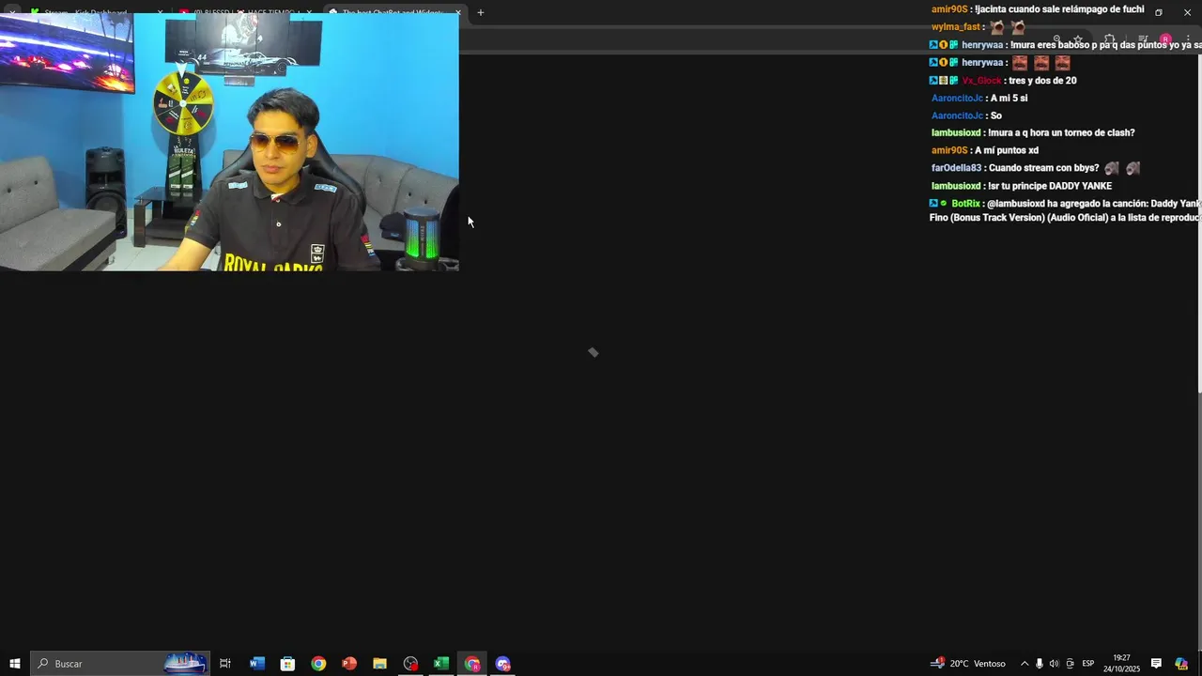Open the last Chrome profile icon on taskbar
The image size is (1202, 676).
pos(503,664)
